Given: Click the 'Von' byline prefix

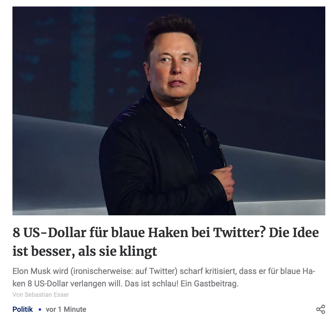Looking at the screenshot, I should (18, 295).
